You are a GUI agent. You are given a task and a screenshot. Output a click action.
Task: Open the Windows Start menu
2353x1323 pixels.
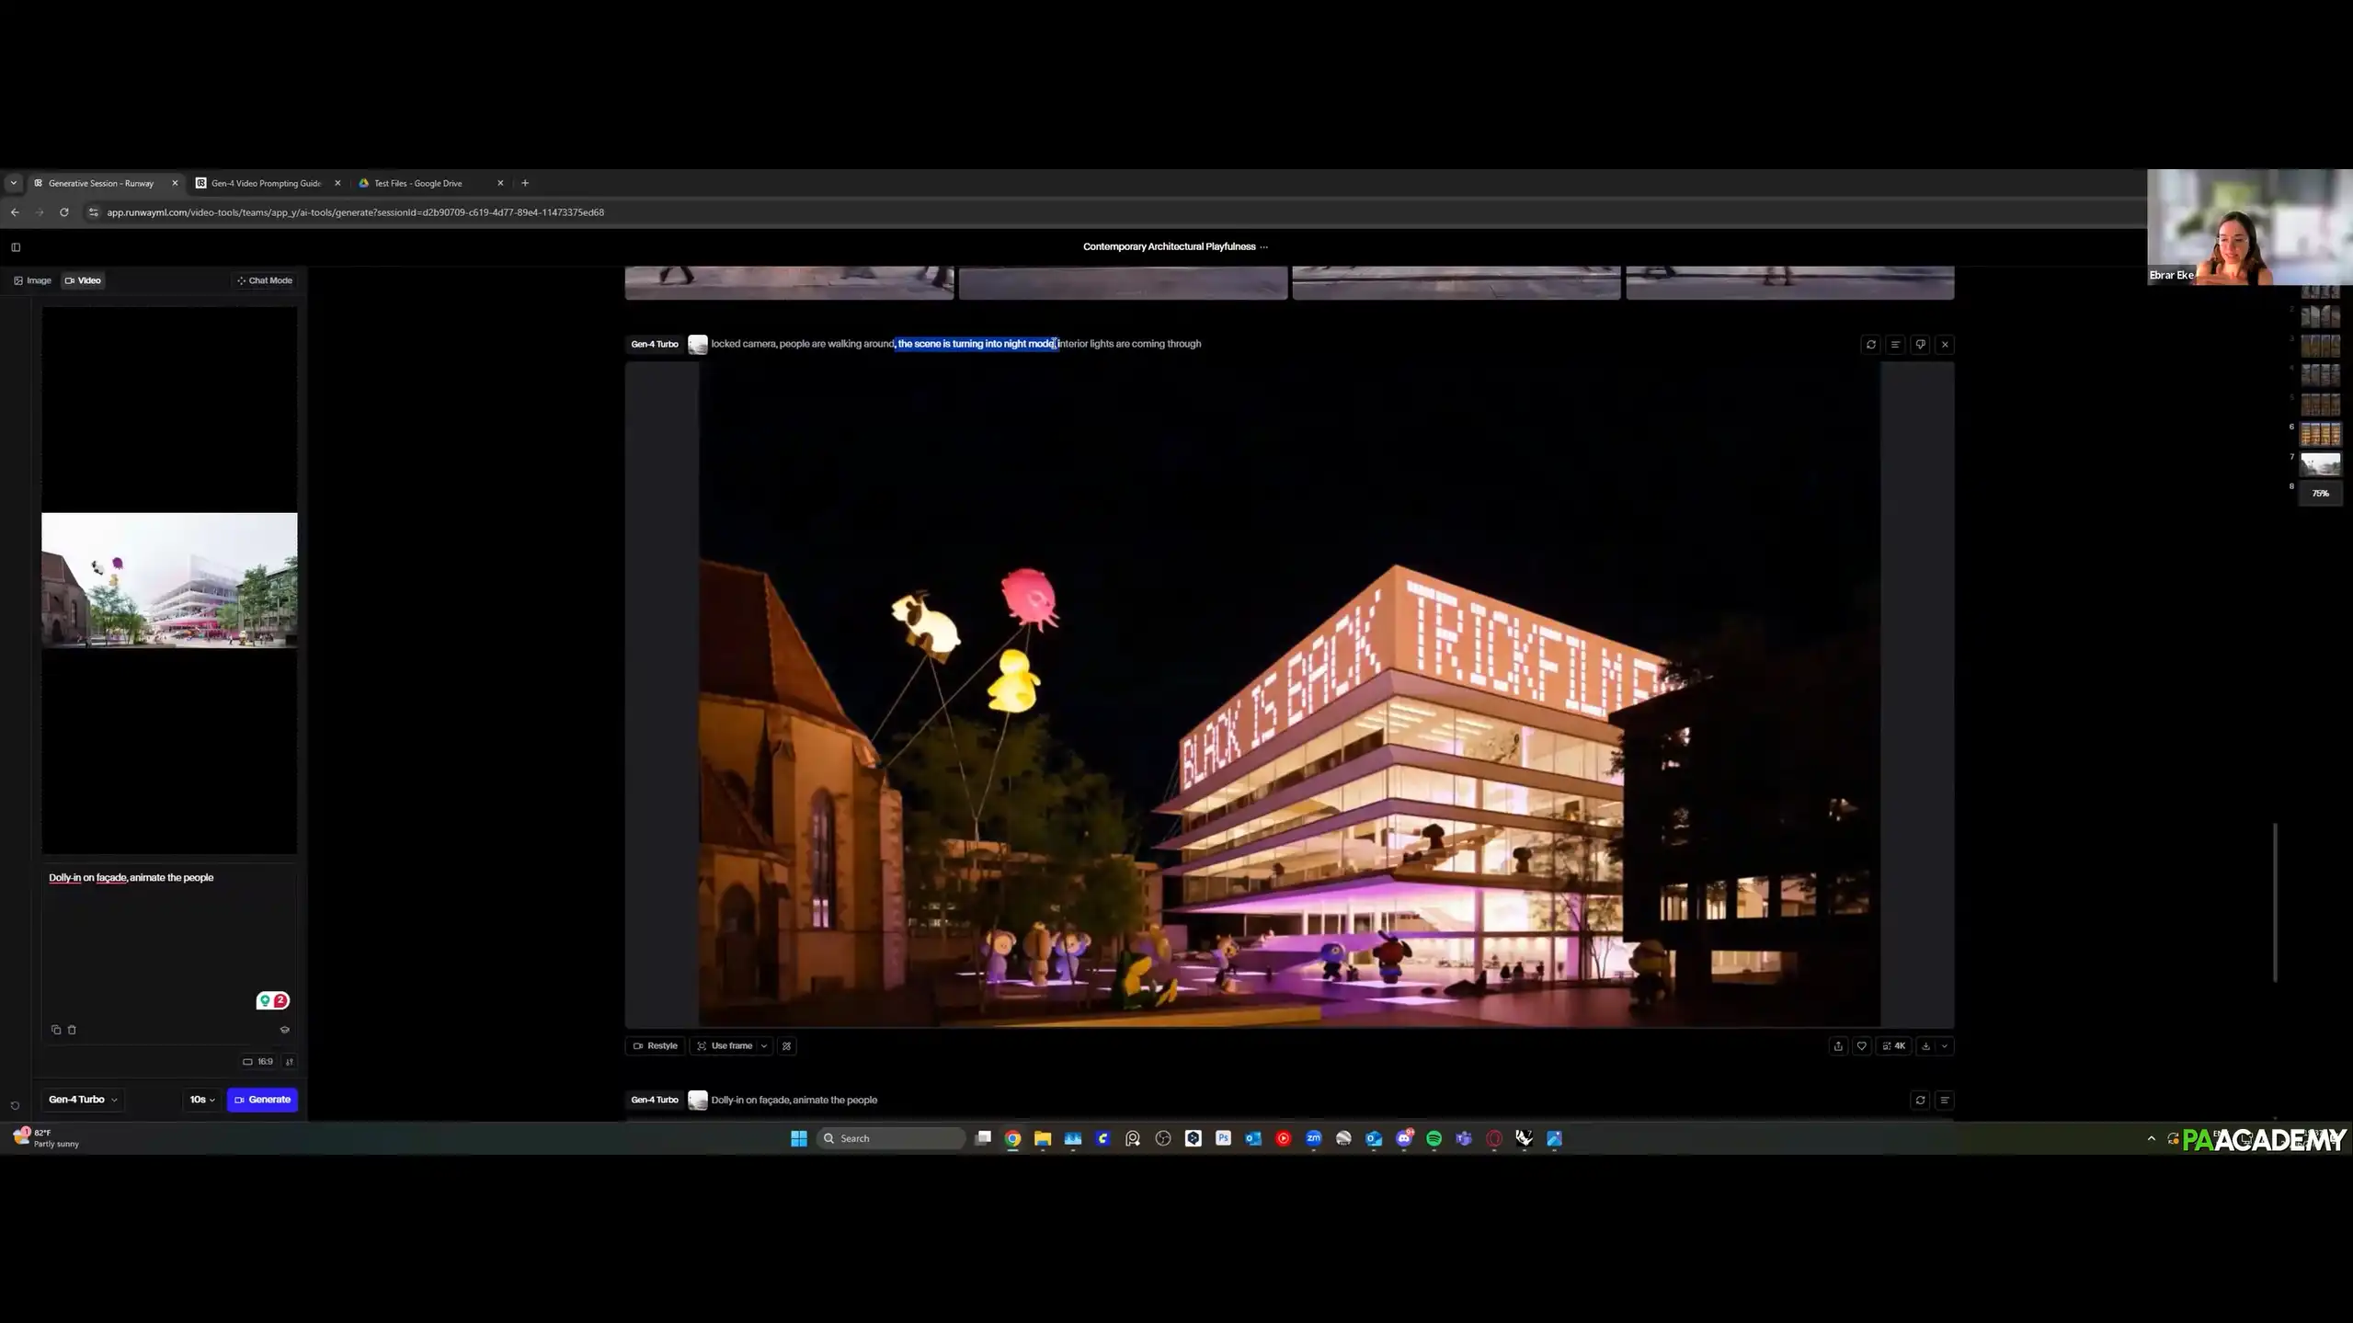tap(798, 1138)
